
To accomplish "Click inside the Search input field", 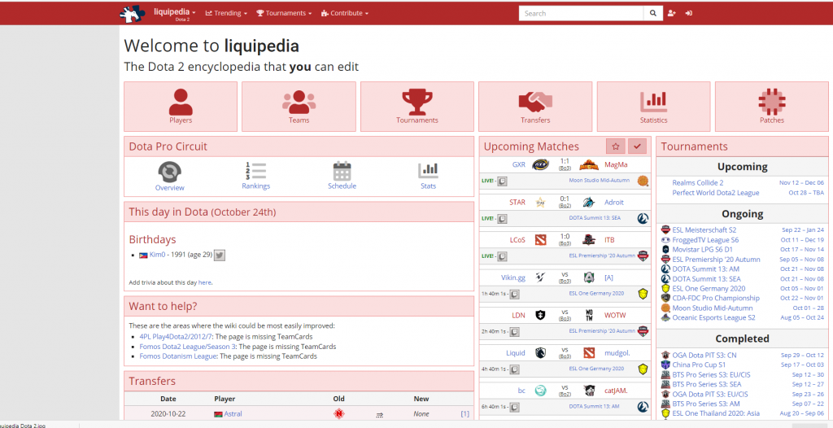I will pos(581,13).
